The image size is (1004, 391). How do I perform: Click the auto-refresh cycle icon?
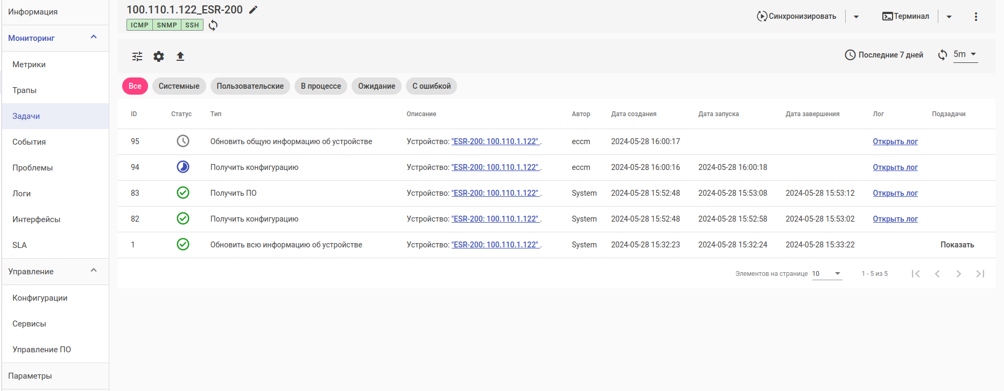point(942,55)
